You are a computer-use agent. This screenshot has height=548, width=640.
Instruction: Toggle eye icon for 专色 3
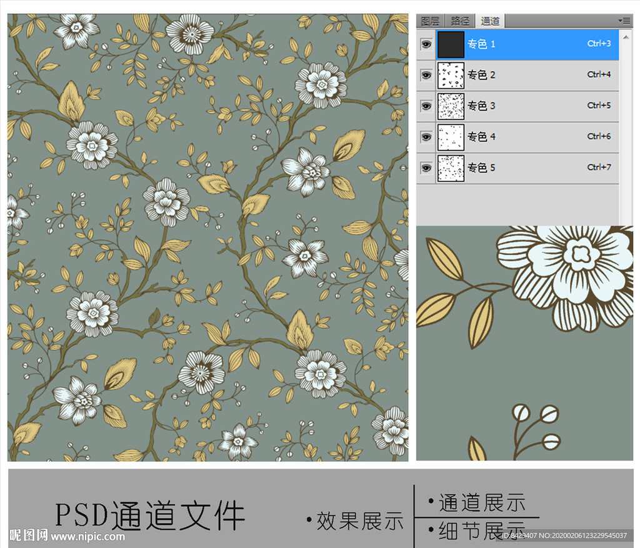(426, 106)
